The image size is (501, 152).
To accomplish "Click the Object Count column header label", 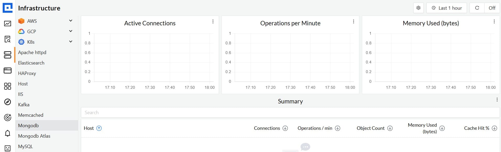I will pyautogui.click(x=371, y=128).
